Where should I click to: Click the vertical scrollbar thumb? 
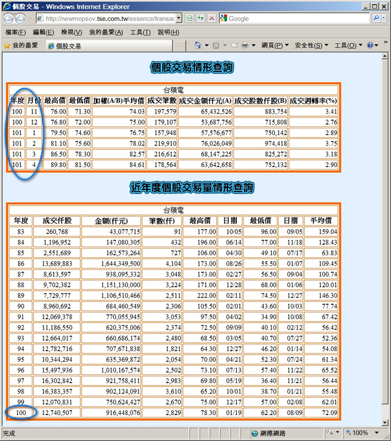tap(385, 232)
